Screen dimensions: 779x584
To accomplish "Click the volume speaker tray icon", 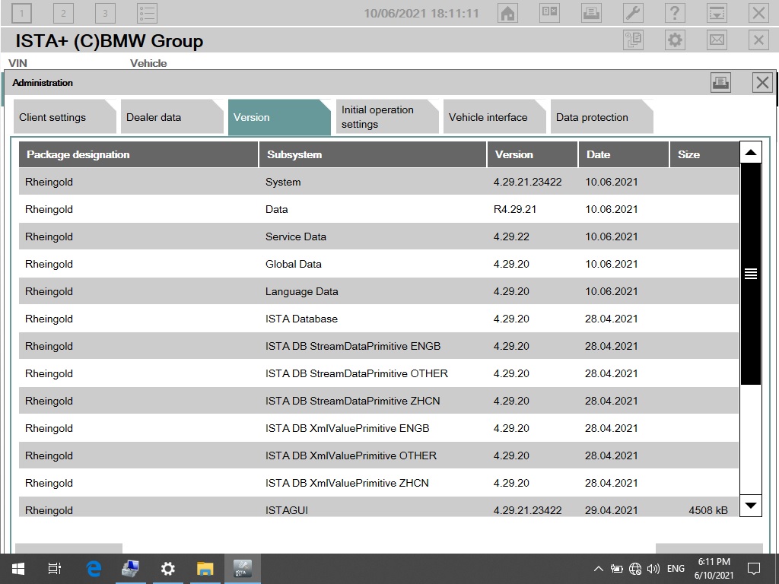I will tap(653, 569).
